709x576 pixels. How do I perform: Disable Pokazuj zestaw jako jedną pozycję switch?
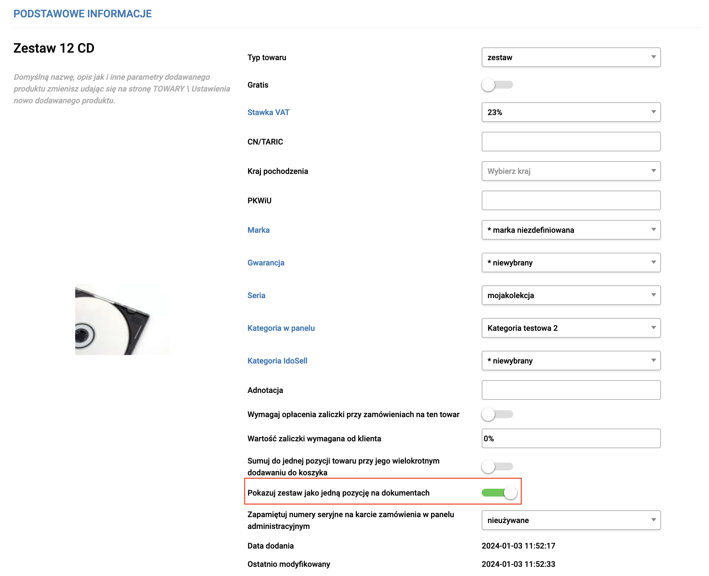pos(499,493)
